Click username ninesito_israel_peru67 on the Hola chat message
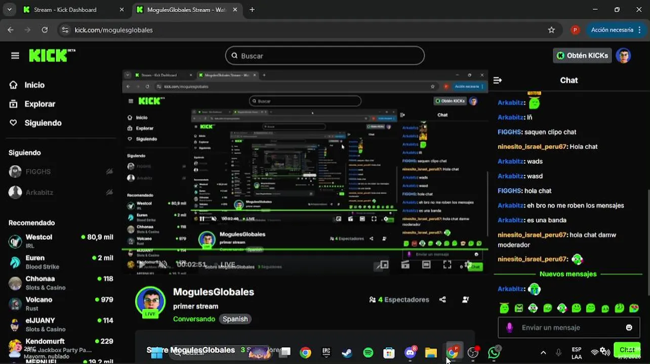Viewport: 650px width, 364px height. click(x=533, y=147)
